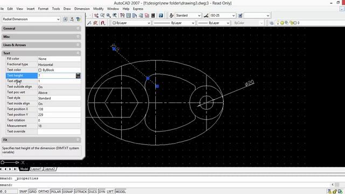Click the Text override empty field

point(59,131)
